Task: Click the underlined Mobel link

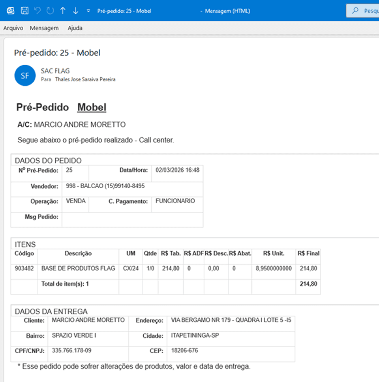Action: coord(92,107)
